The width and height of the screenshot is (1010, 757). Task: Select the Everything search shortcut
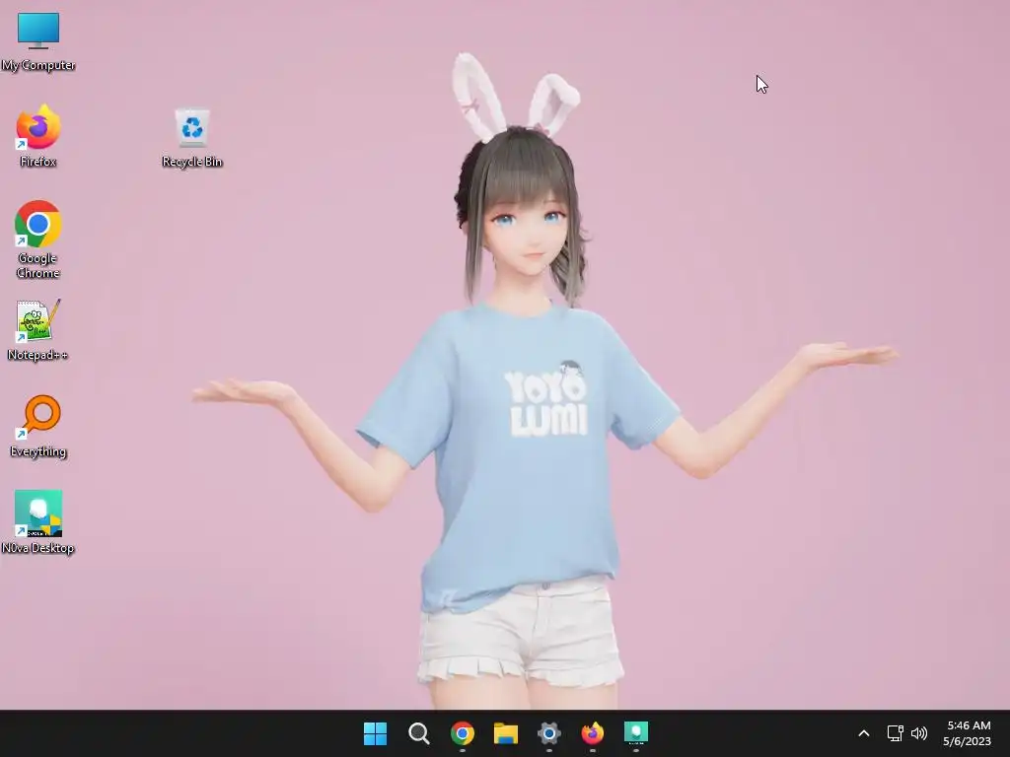point(38,426)
